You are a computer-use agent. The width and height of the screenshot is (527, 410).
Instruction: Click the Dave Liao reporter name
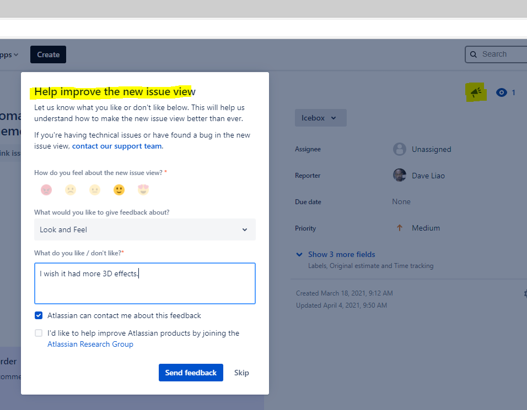click(428, 176)
